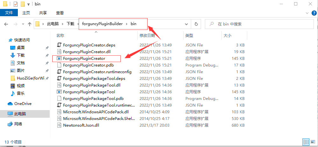Switch to the 主页 ribbon tab

pos(26,13)
